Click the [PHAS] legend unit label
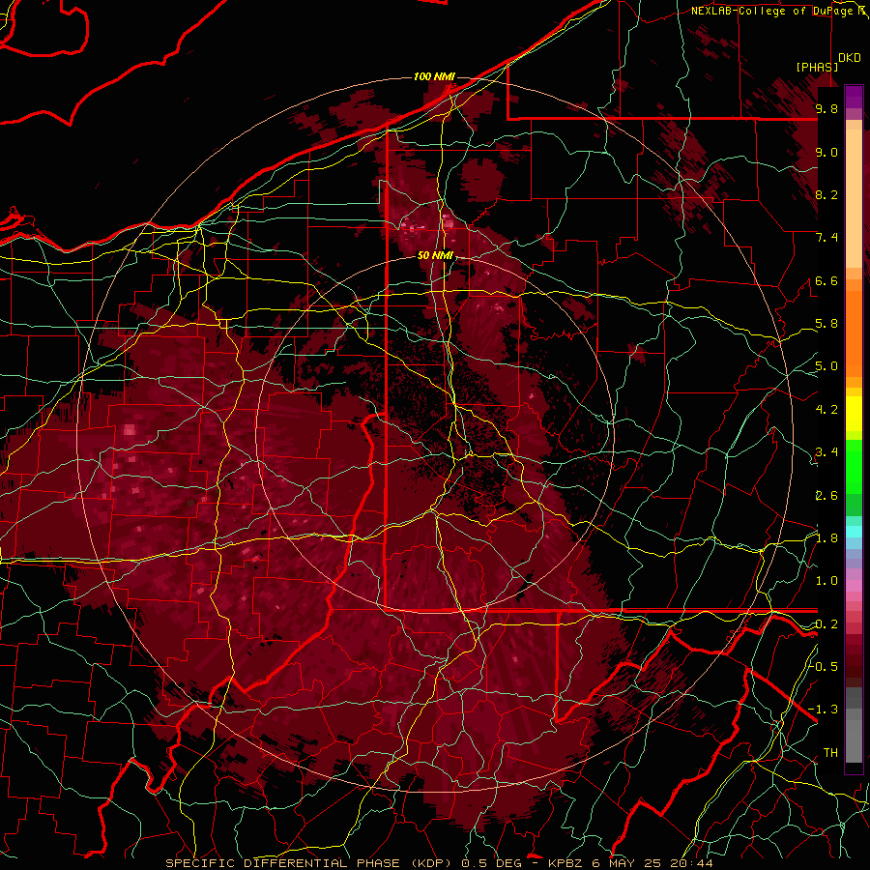Screen dimensions: 870x870 point(817,68)
